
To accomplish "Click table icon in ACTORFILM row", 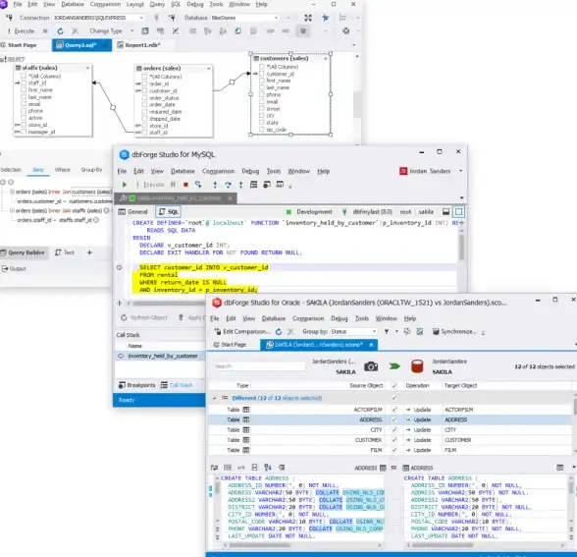I will pyautogui.click(x=246, y=410).
